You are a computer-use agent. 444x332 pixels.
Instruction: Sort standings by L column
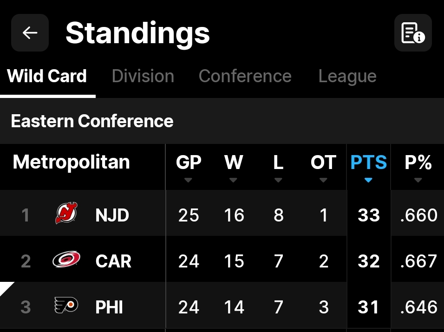(x=278, y=166)
